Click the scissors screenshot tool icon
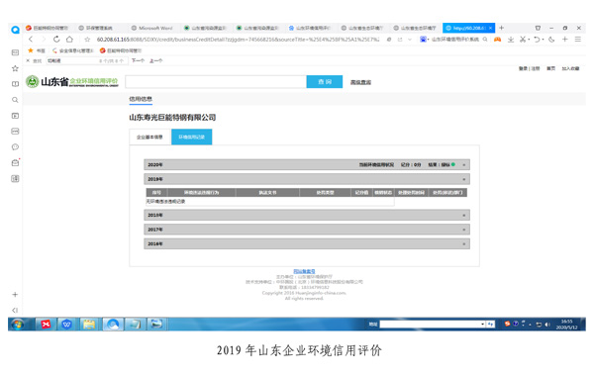This screenshot has width=594, height=377. [523, 40]
